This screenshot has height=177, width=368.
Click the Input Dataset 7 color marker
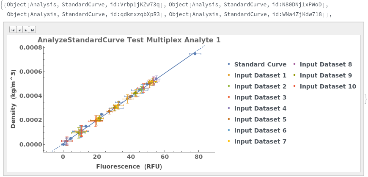(x=229, y=141)
